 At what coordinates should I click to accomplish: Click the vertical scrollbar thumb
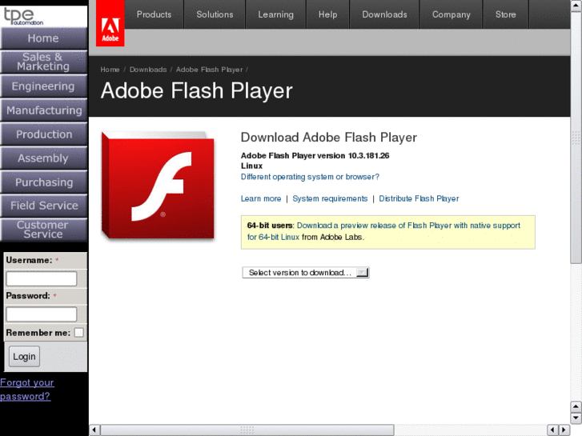coord(576,138)
